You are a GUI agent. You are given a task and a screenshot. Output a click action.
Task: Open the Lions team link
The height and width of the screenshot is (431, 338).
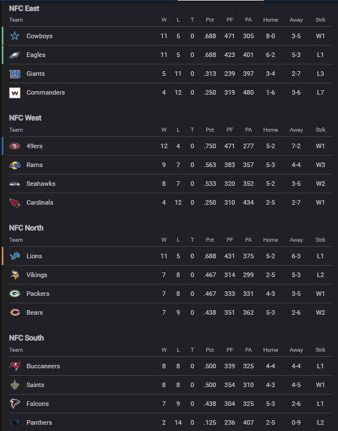[x=34, y=256]
